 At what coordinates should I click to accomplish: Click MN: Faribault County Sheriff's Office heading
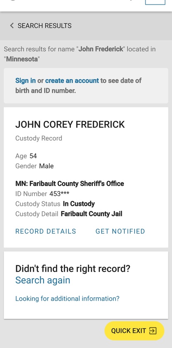click(70, 184)
